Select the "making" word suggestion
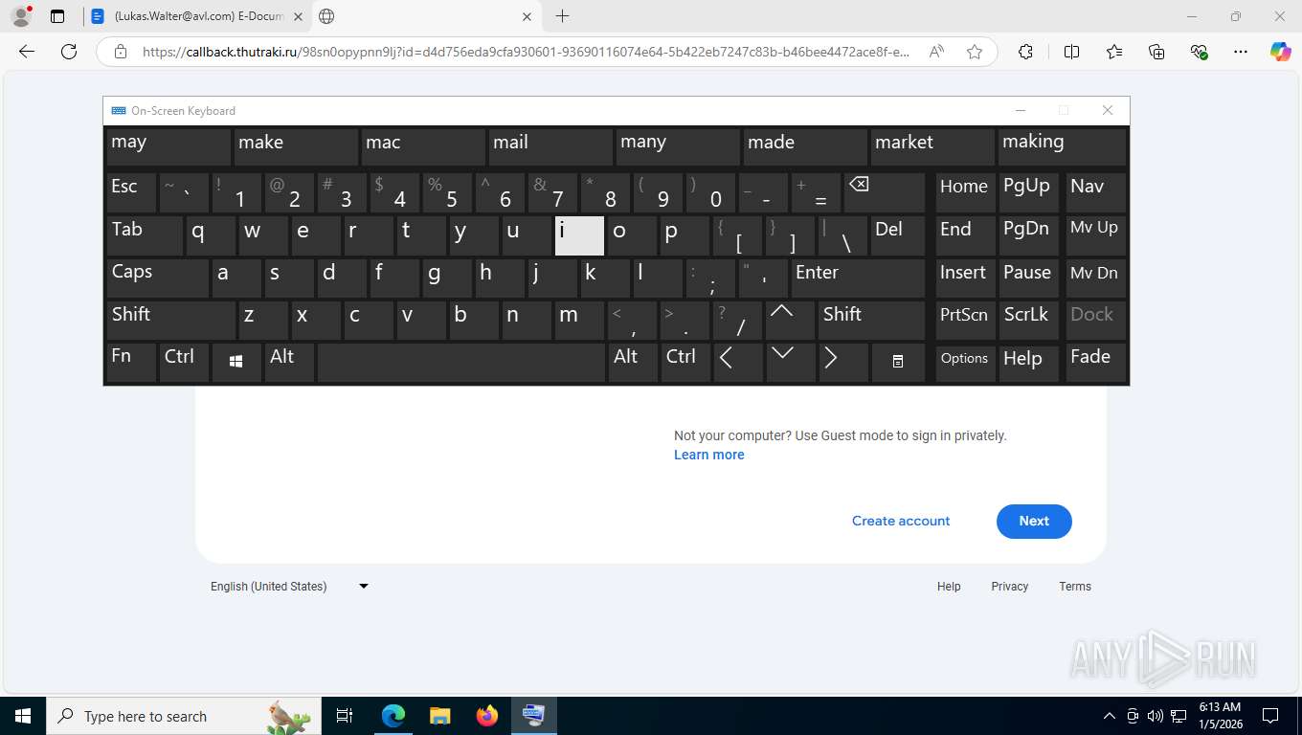This screenshot has height=735, width=1302. [x=1062, y=146]
